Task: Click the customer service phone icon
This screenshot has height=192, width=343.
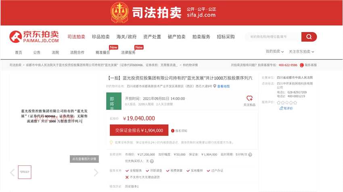Action: point(302,65)
